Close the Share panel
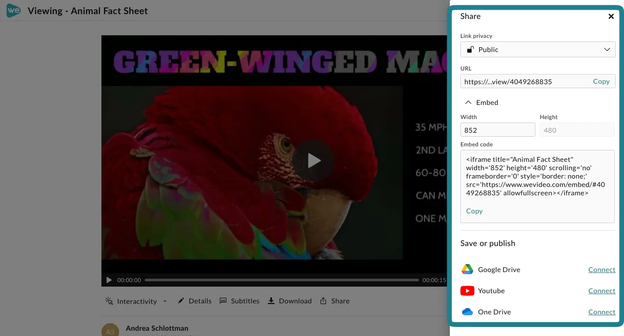Image resolution: width=624 pixels, height=336 pixels. click(611, 16)
